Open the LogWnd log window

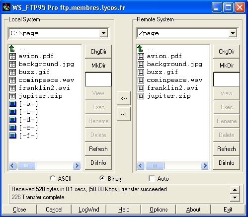point(89,210)
